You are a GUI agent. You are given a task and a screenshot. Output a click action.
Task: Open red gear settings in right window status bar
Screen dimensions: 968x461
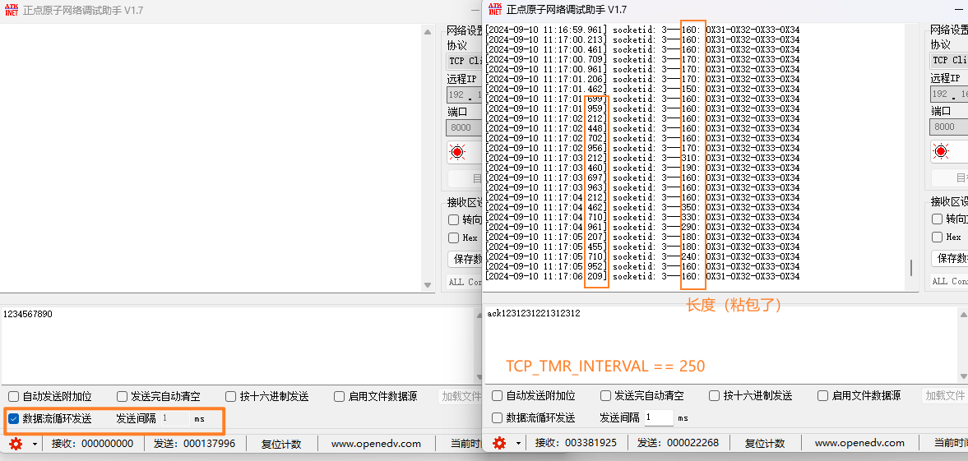point(499,443)
